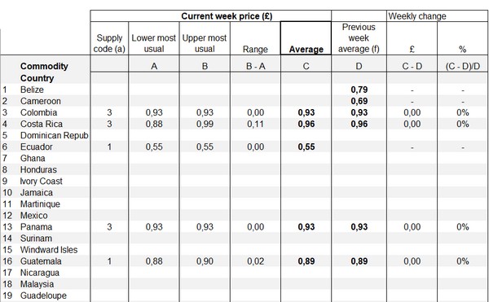Click the Commodity header label
Screen dimensions: 489x302
44,66
